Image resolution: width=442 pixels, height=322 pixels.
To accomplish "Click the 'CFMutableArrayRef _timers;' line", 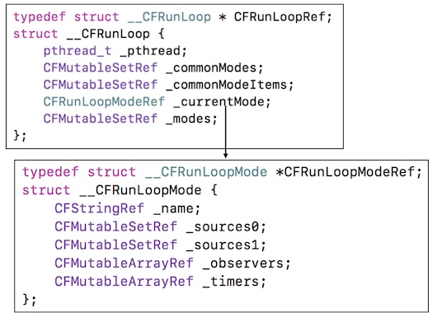I will [160, 282].
